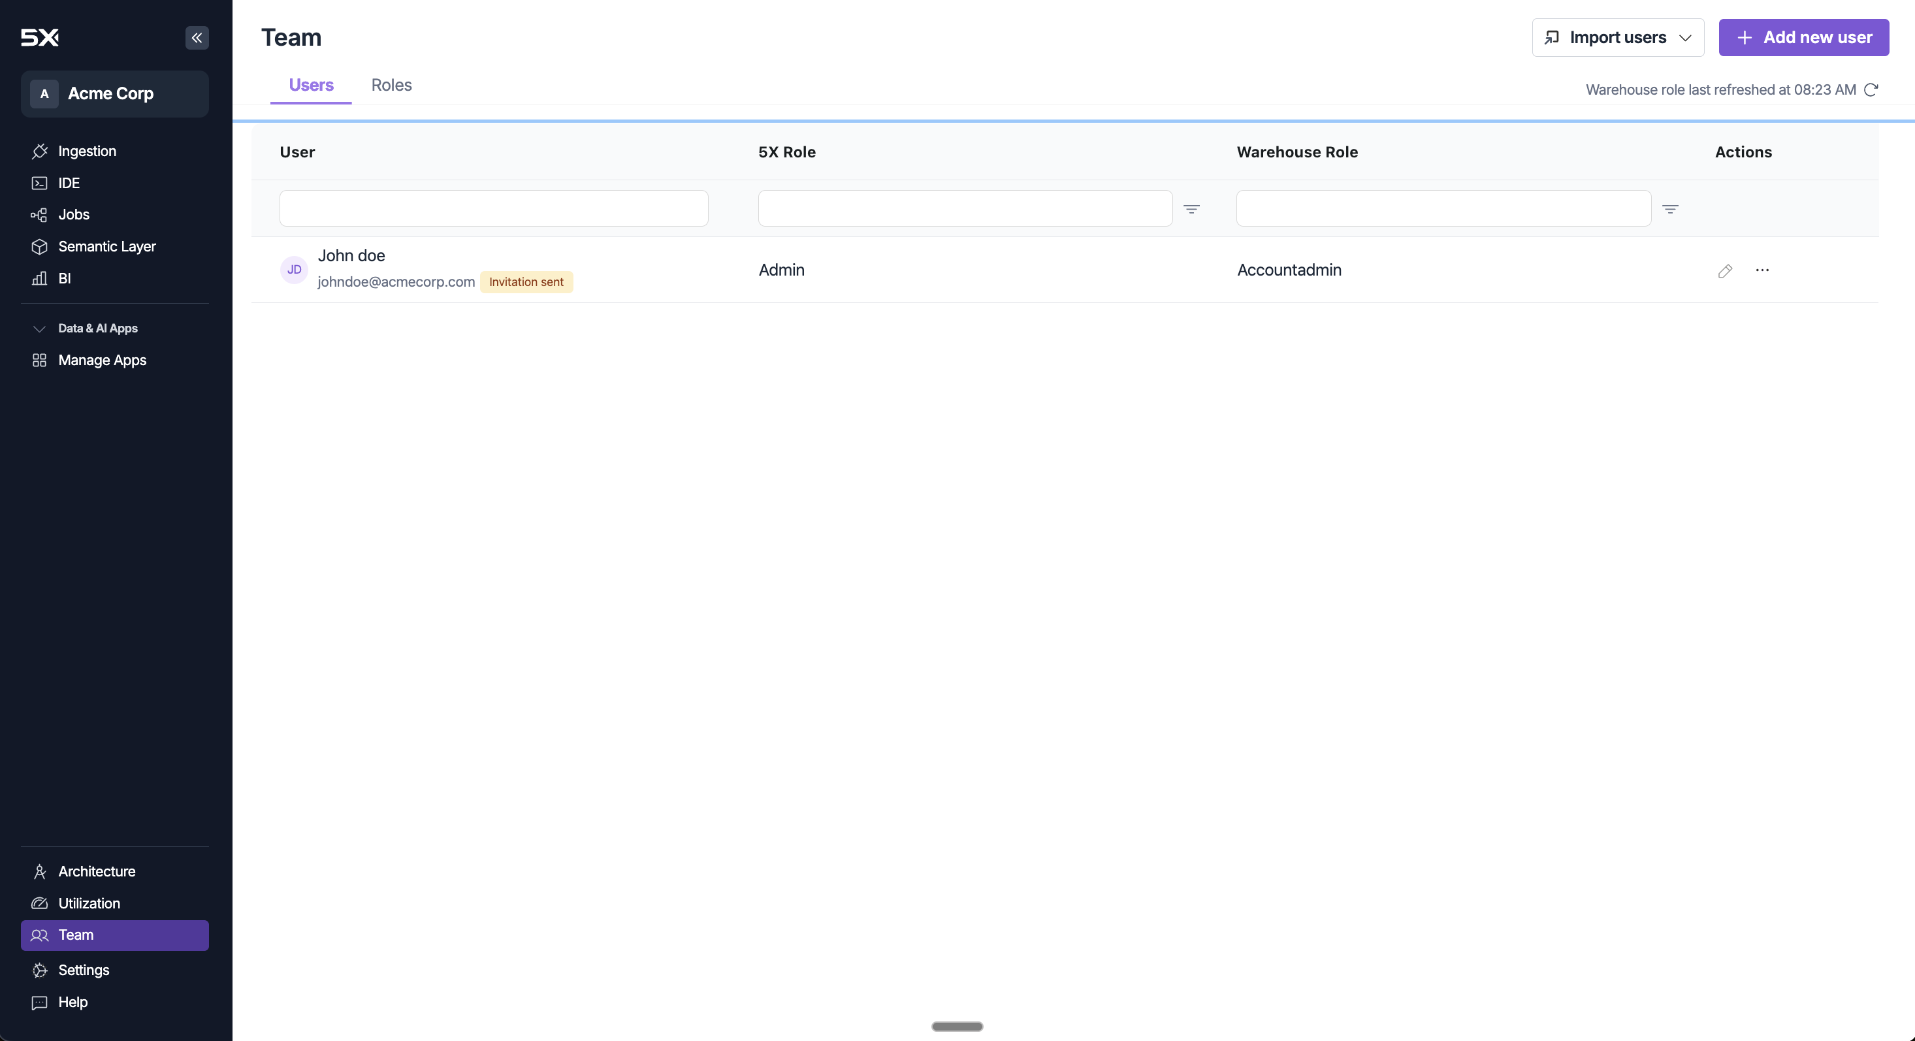Viewport: 1915px width, 1041px height.
Task: Open the three-dots actions menu for John doe
Action: 1762,270
